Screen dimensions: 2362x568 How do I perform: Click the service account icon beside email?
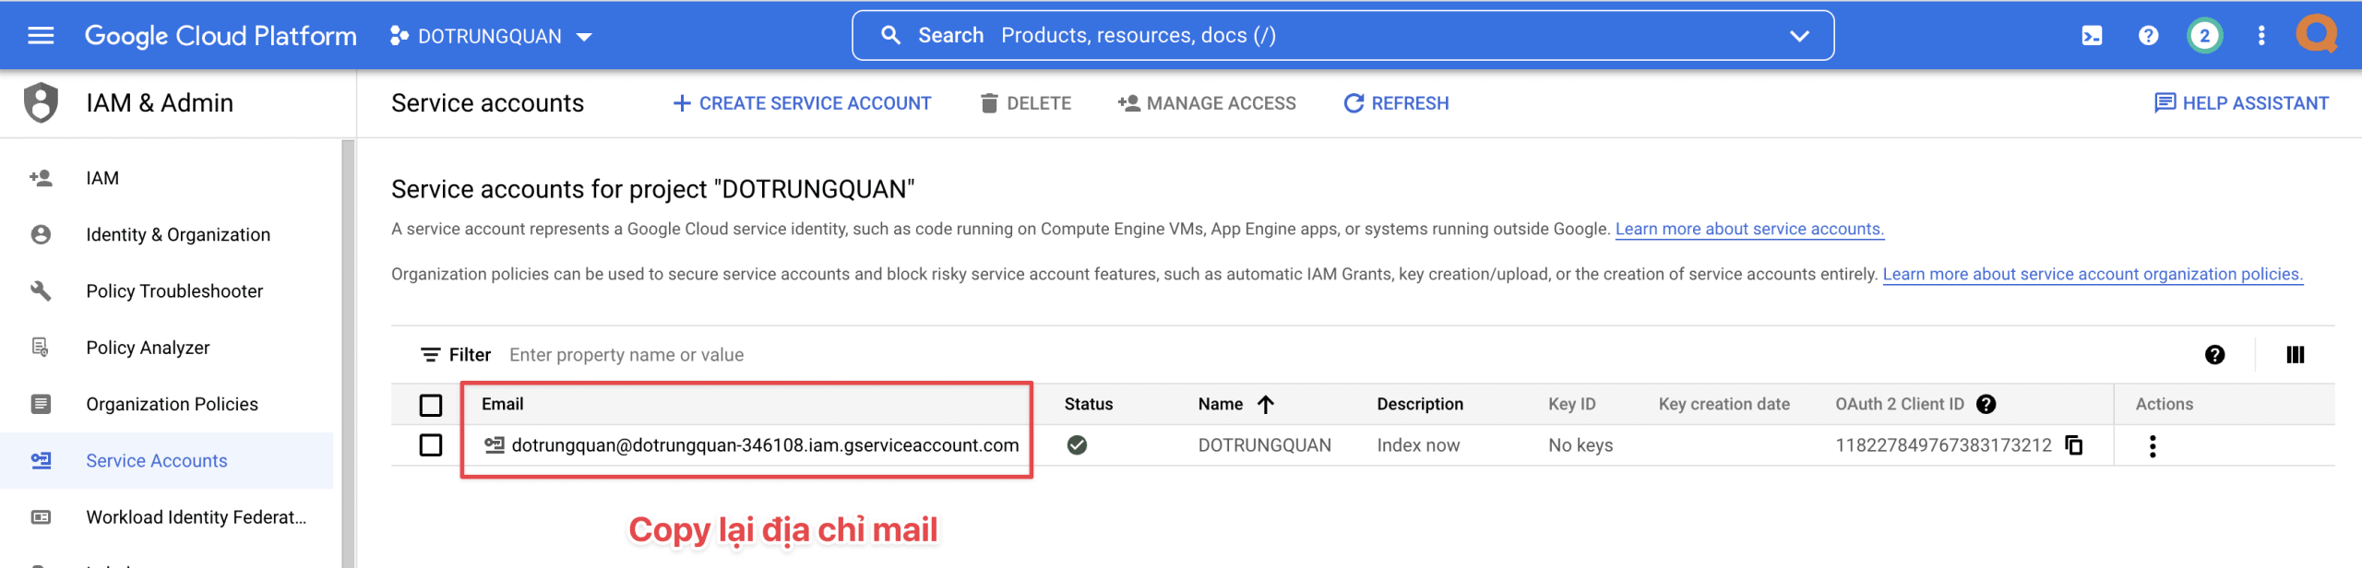pyautogui.click(x=495, y=445)
